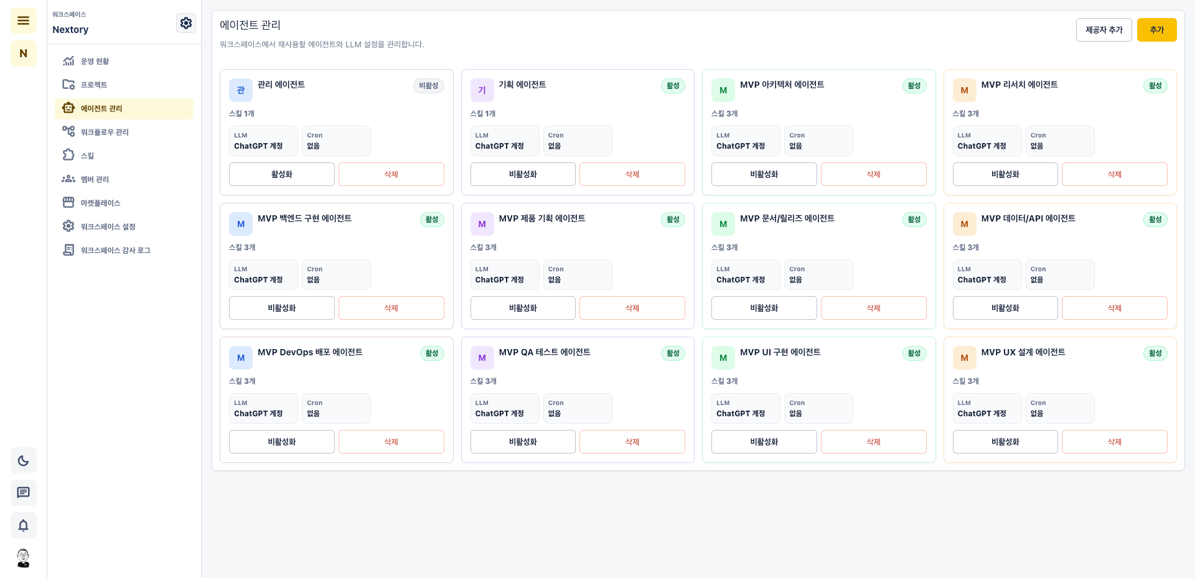Viewport: 1195px width, 578px height.
Task: Deactivate MVP 데이터/API 에이전트
Action: pos(1005,308)
